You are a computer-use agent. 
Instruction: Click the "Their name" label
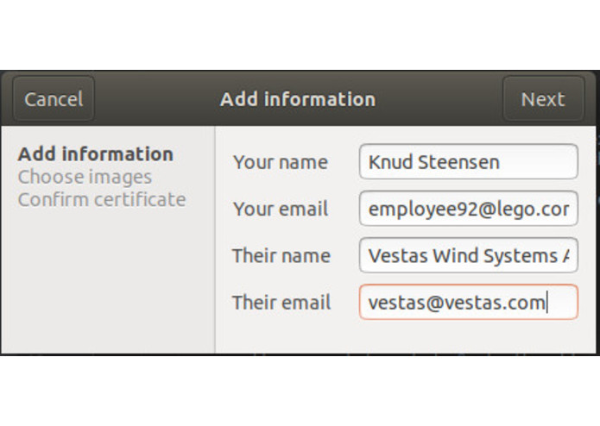281,255
